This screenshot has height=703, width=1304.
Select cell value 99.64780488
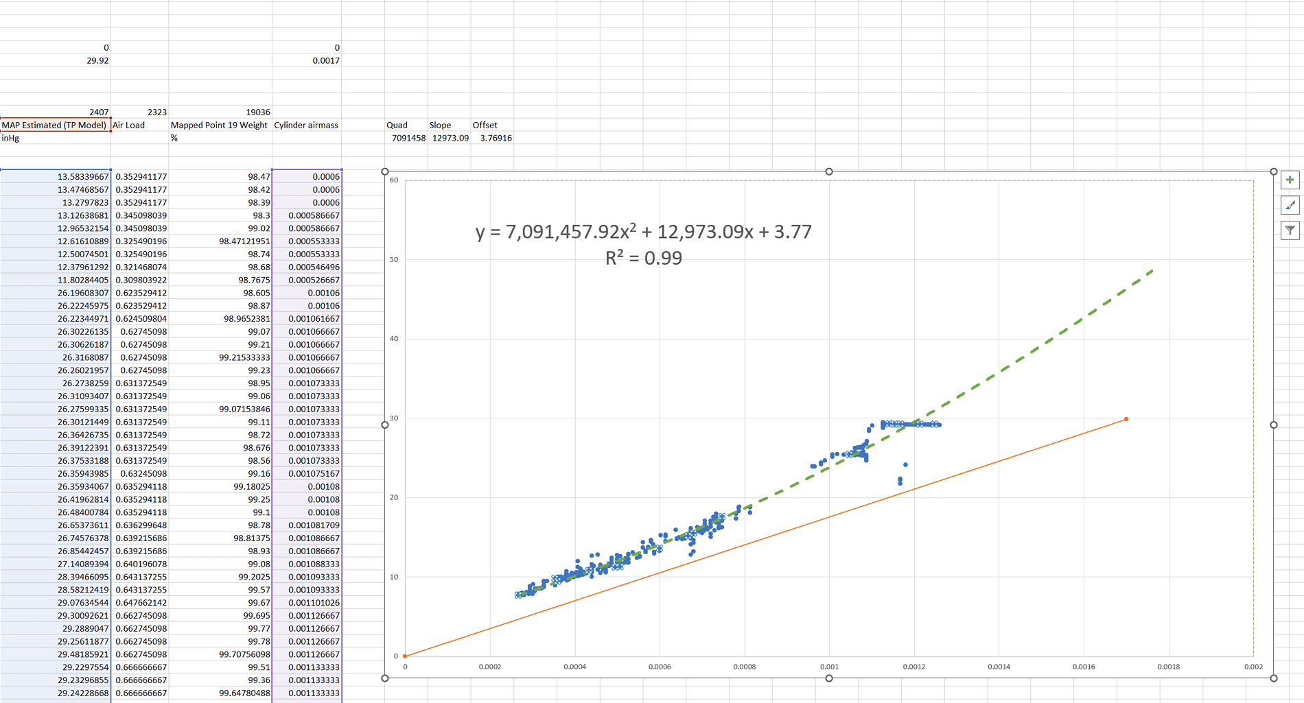tap(220, 693)
